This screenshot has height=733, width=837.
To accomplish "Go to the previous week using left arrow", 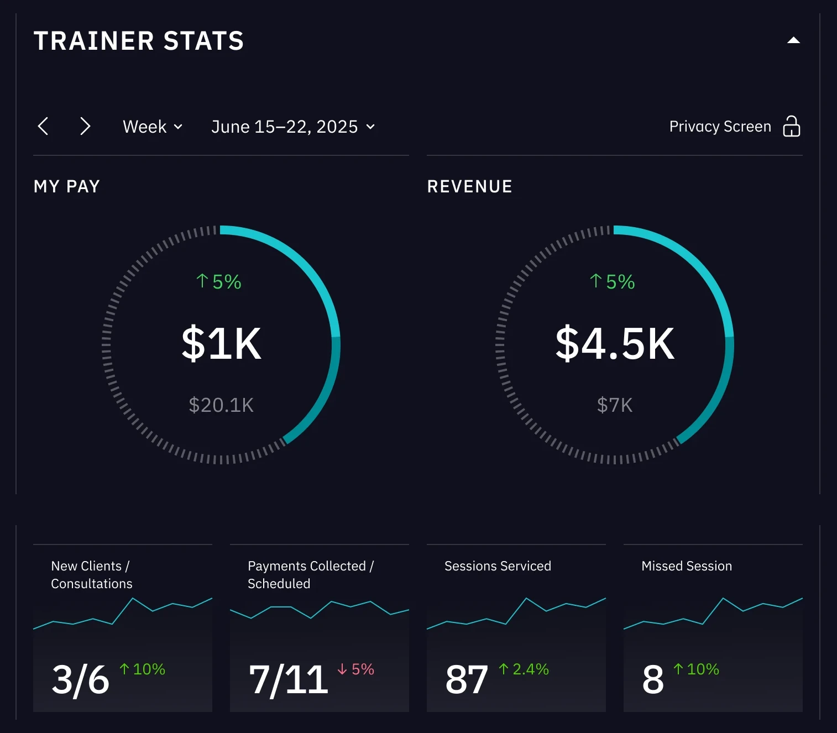I will (43, 126).
